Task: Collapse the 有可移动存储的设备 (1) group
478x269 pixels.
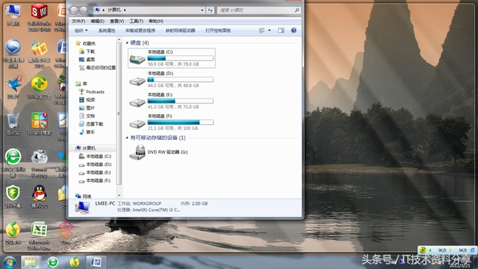Action: 127,138
